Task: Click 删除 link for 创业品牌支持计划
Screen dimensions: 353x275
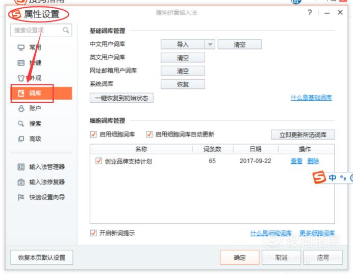Action: [x=313, y=161]
